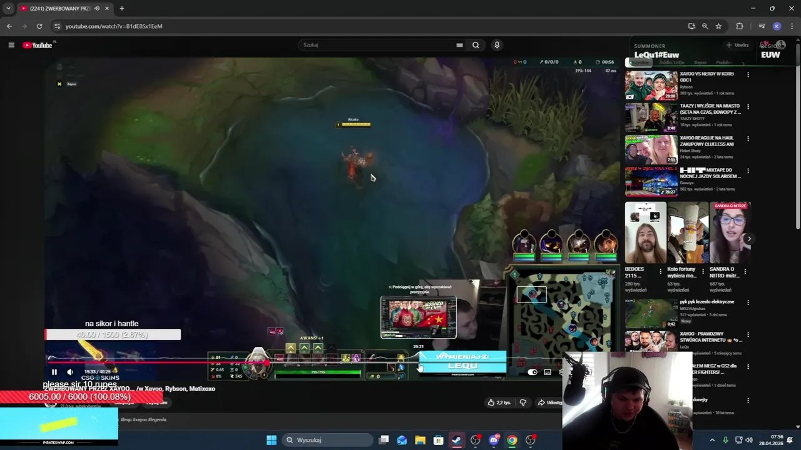801x450 pixels.
Task: Open XAYOO PRAWDZIWY STWÓRCA INTERNETU video
Action: tap(651, 341)
